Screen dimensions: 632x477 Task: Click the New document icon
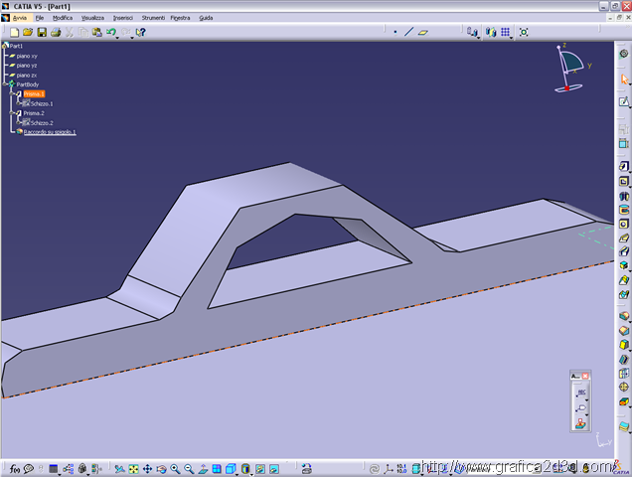14,32
